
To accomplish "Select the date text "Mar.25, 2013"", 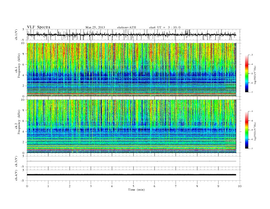I will [95, 27].
